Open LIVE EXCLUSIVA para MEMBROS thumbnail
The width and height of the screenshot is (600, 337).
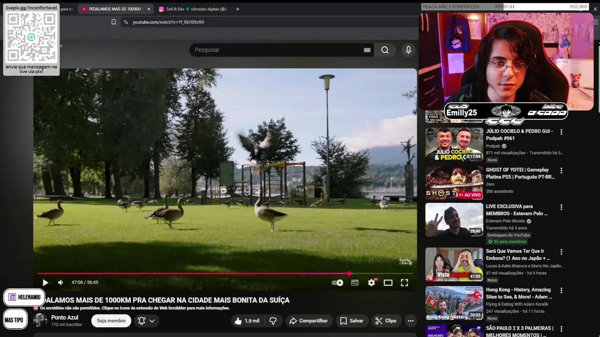454,219
